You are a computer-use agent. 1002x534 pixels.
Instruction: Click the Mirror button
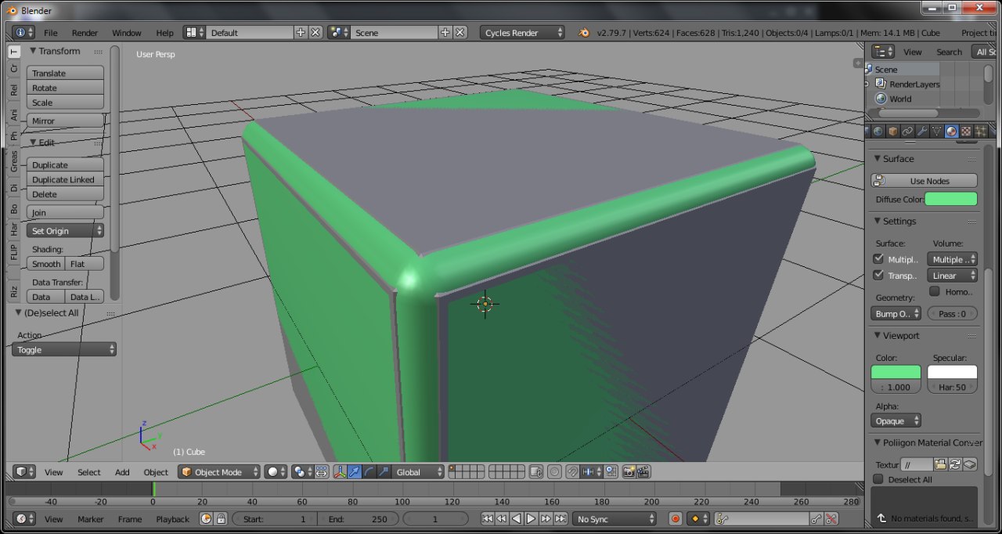coord(65,121)
